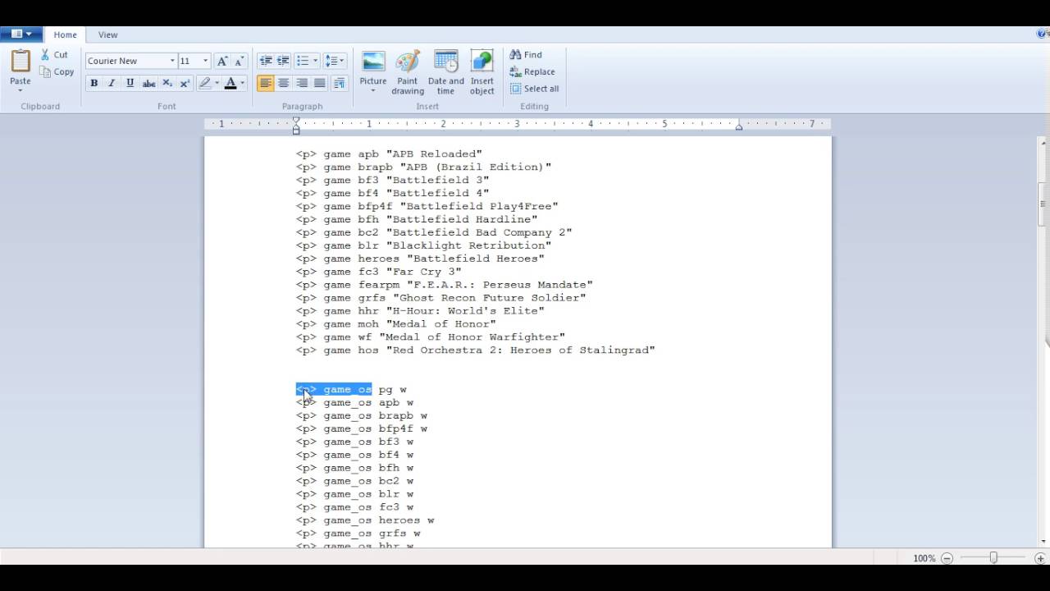
Task: Open the Picture dropdown arrow
Action: coord(373,90)
